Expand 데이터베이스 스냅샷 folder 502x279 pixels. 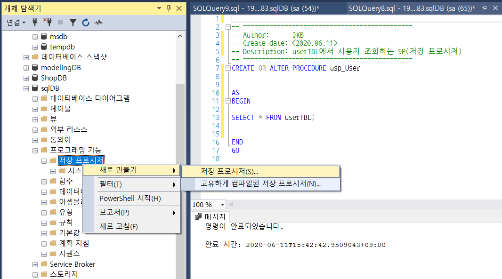tap(26, 57)
